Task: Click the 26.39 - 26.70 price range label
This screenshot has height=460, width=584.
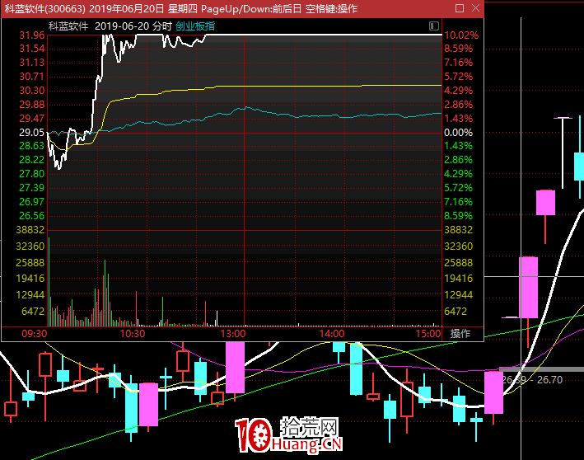Action: pos(532,379)
